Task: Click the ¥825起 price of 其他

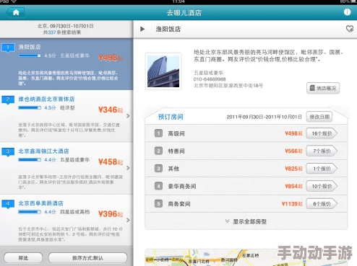Action: [293, 169]
